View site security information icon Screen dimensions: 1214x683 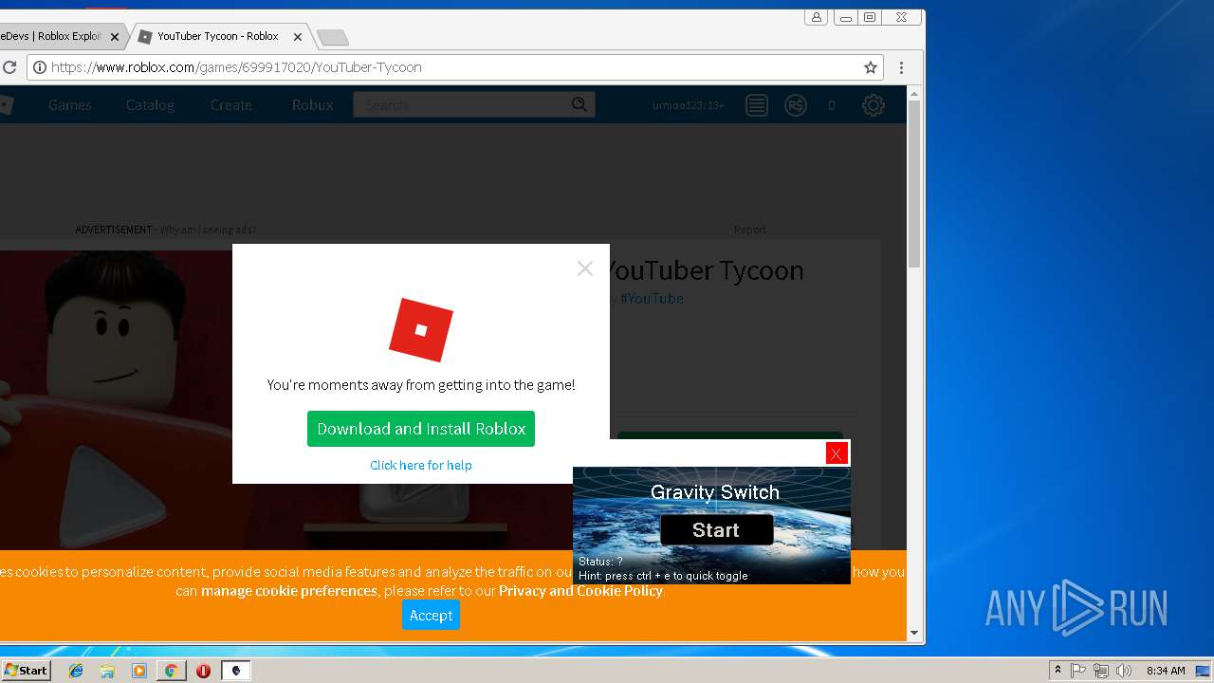coord(39,67)
